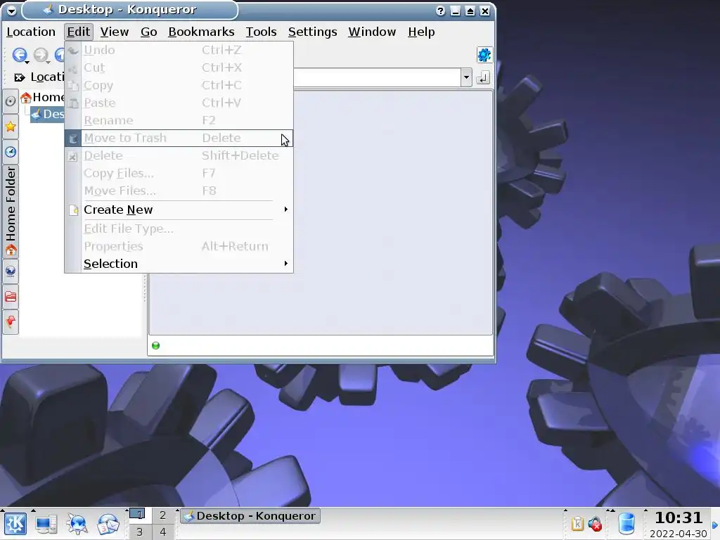
Task: Select the Desktop tree item in sidebar
Action: click(x=48, y=114)
